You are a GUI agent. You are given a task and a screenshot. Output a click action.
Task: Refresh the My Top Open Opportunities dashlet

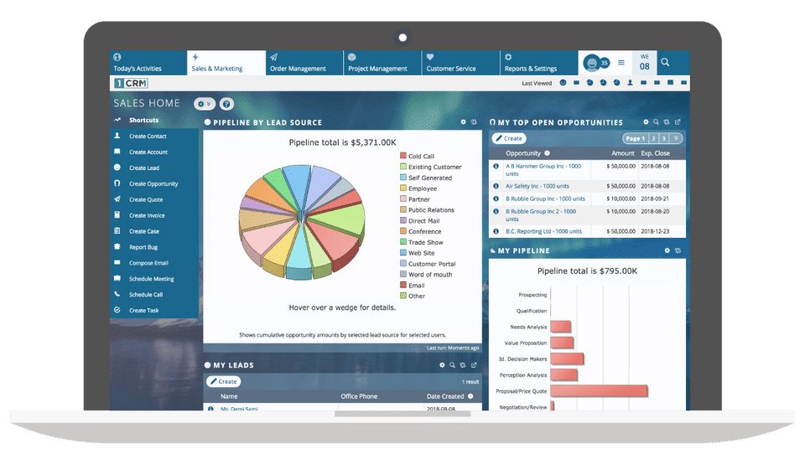667,122
